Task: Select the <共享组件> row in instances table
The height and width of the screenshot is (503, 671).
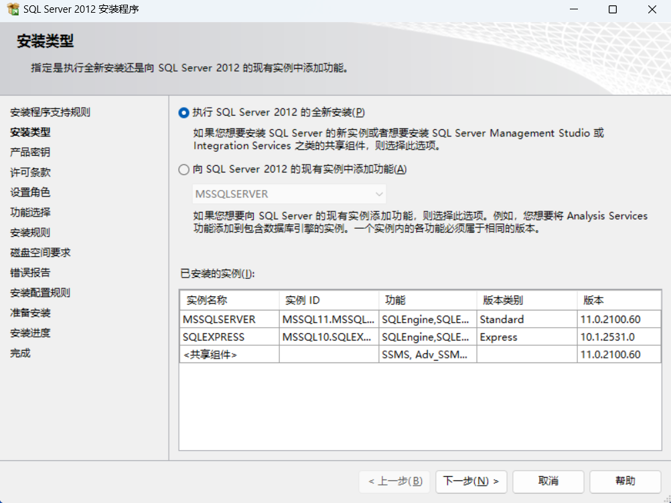Action: coord(421,355)
